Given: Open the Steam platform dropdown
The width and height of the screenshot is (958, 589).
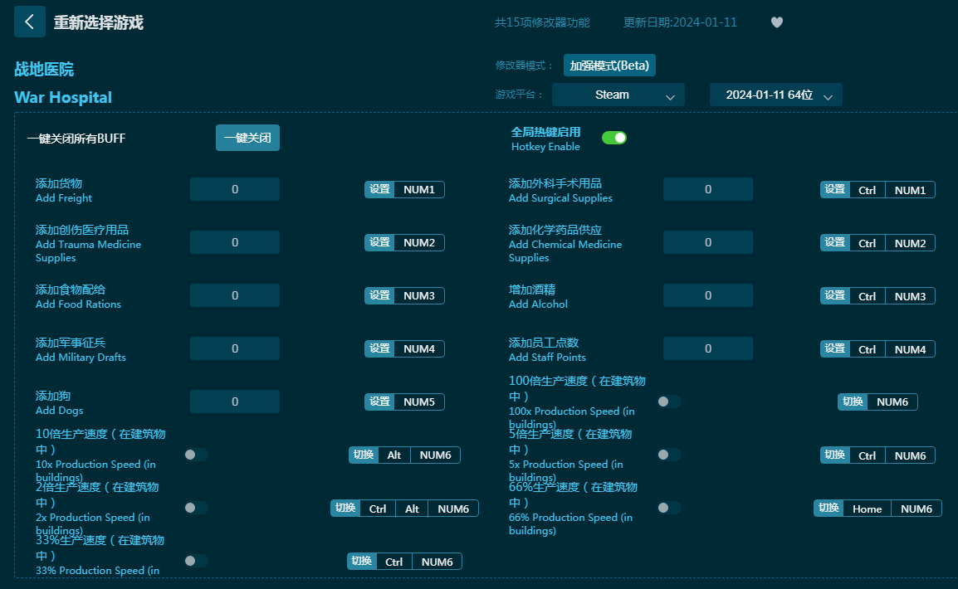Looking at the screenshot, I should [x=618, y=95].
